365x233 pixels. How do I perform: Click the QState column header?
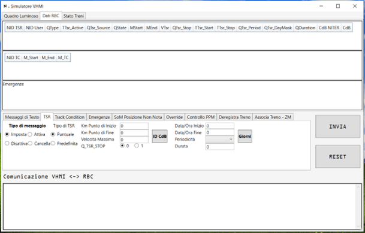click(120, 28)
